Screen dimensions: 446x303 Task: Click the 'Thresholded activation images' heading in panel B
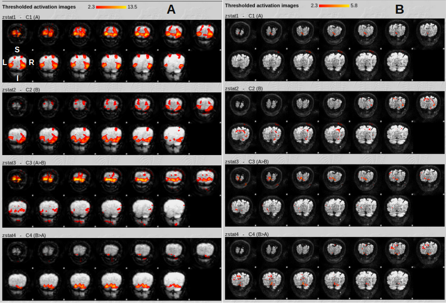(x=262, y=6)
